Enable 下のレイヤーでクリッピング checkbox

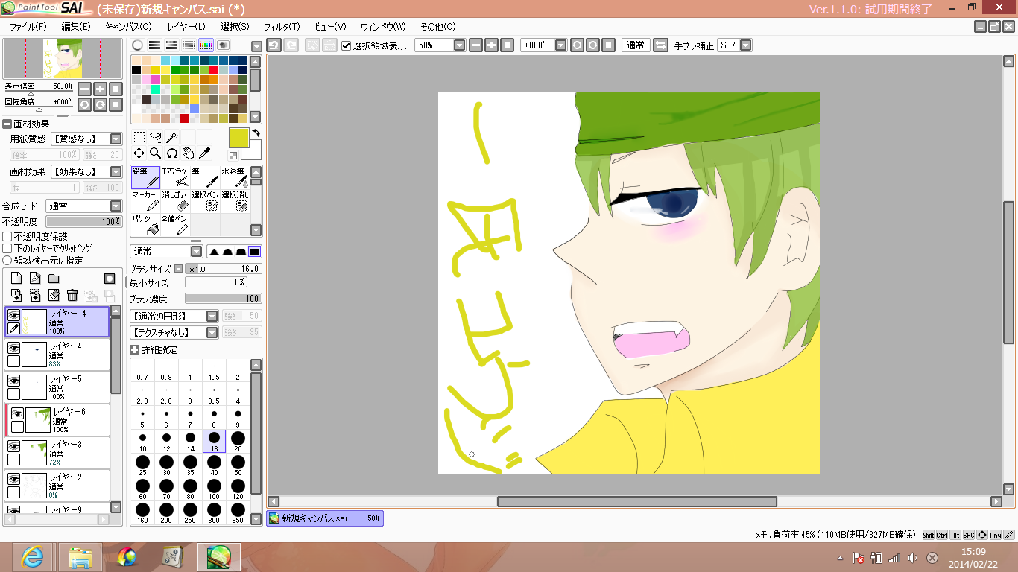(7, 248)
